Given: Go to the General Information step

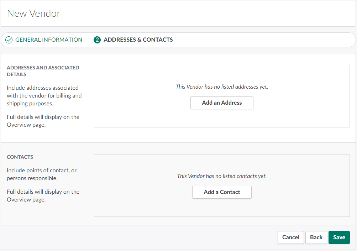Looking at the screenshot, I should [x=48, y=40].
